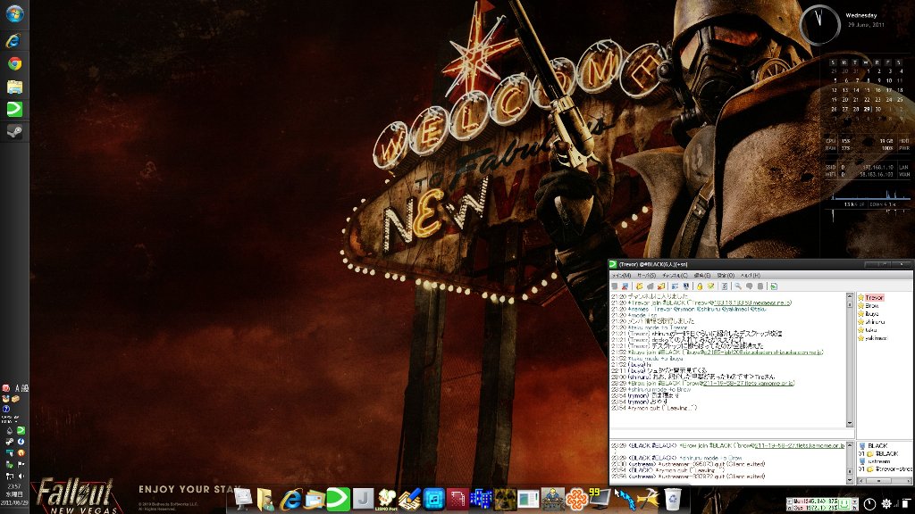The width and height of the screenshot is (915, 514).
Task: Open the orange knot dock icon
Action: [x=576, y=500]
